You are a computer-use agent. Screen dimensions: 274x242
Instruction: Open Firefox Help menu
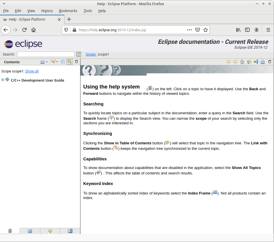click(x=102, y=11)
